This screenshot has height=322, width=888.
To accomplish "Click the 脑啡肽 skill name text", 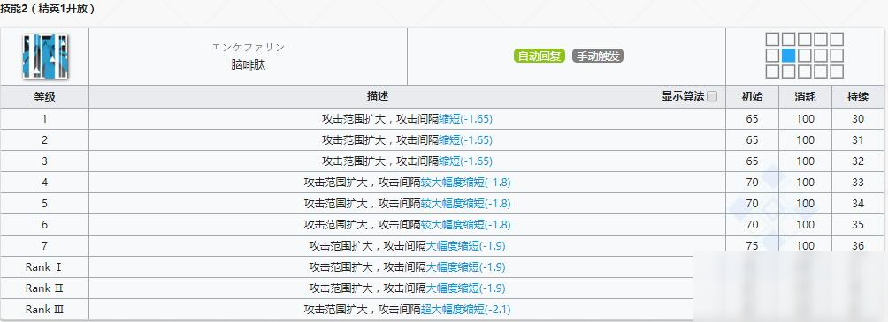I will pos(248,65).
